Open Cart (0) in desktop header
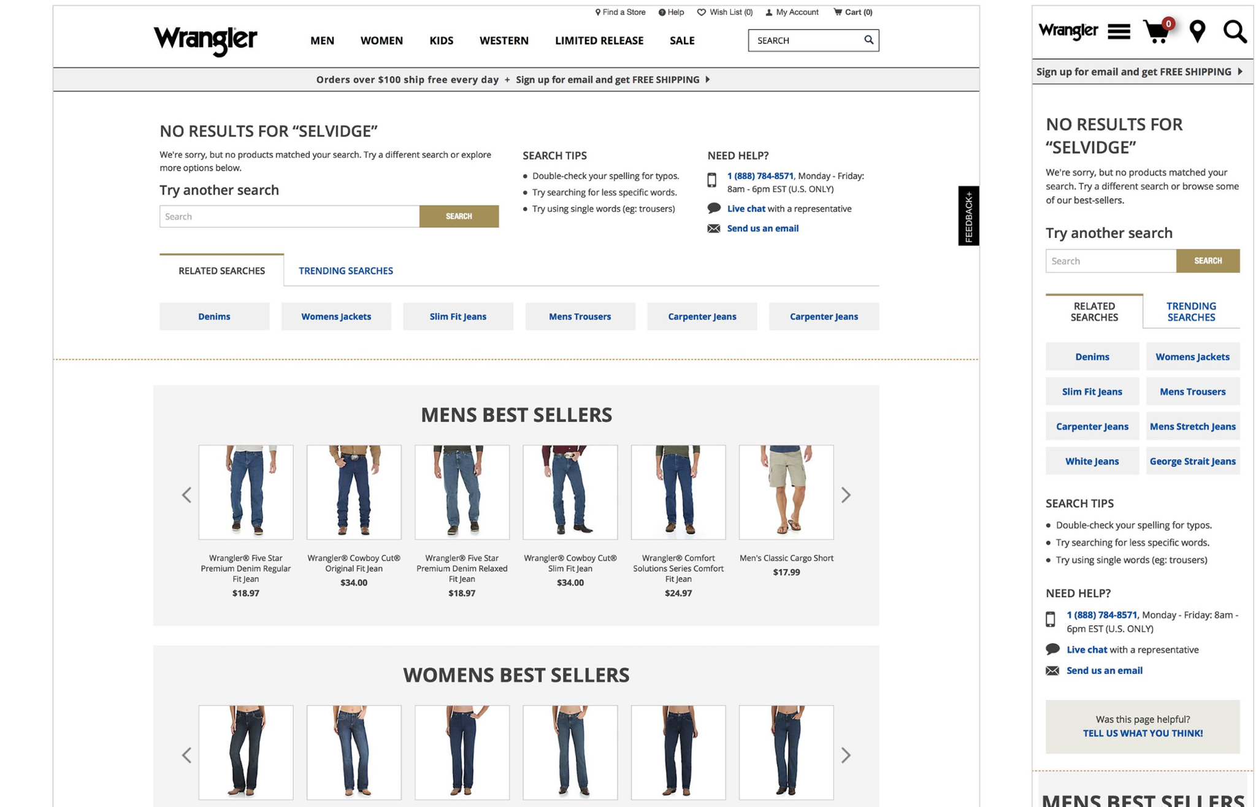Screen dimensions: 1256x807 tap(852, 12)
